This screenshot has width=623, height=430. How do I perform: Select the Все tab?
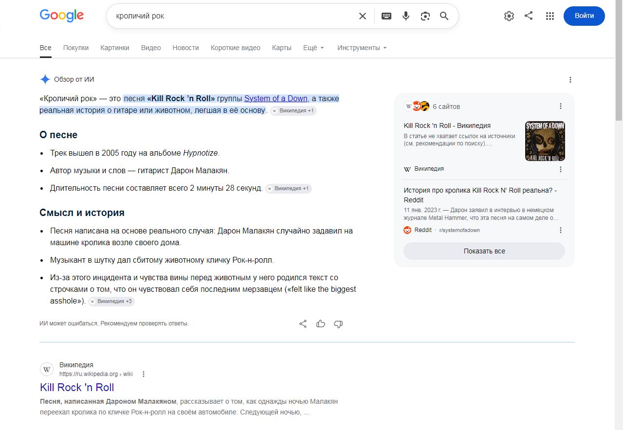45,48
